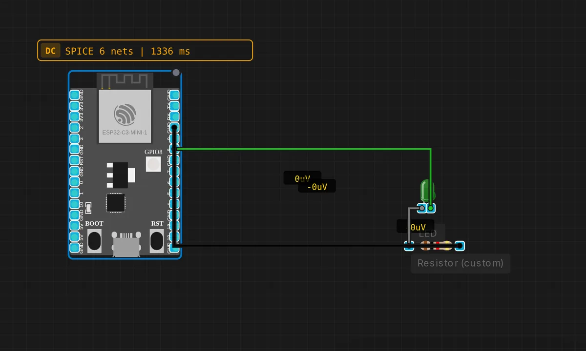The width and height of the screenshot is (586, 351).
Task: Click the right-side pin labeled 6
Action: [x=174, y=182]
